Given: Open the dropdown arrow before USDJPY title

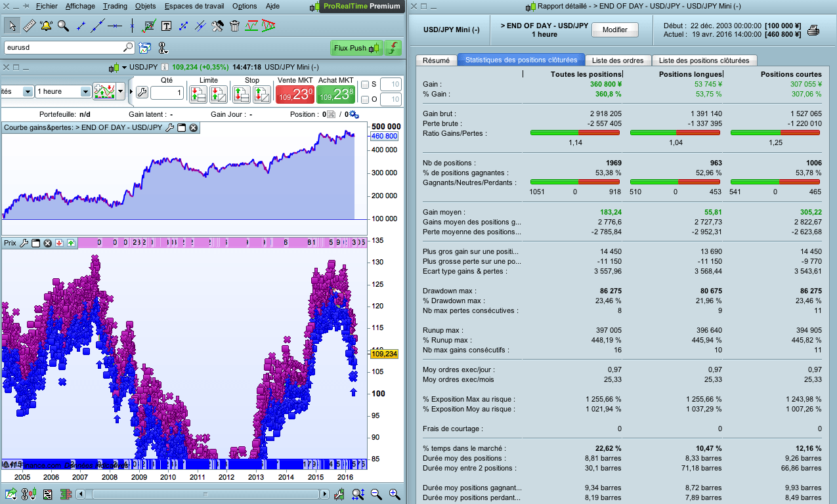Looking at the screenshot, I should (x=123, y=67).
